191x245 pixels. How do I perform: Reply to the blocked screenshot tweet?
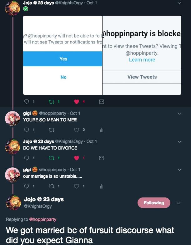[x=27, y=102]
